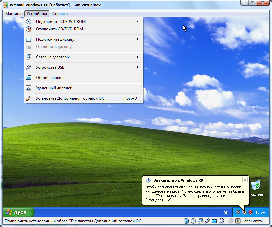Select Подключить дискету menu item

pos(83,39)
